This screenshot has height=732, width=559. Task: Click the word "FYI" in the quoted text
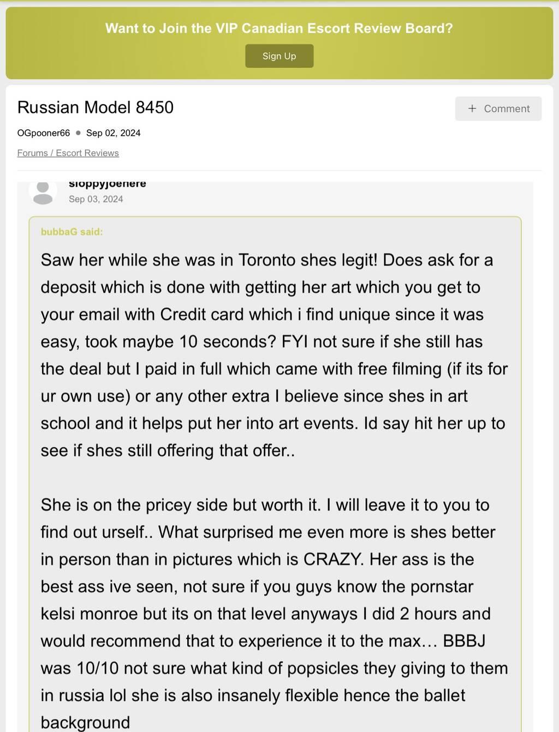(295, 342)
